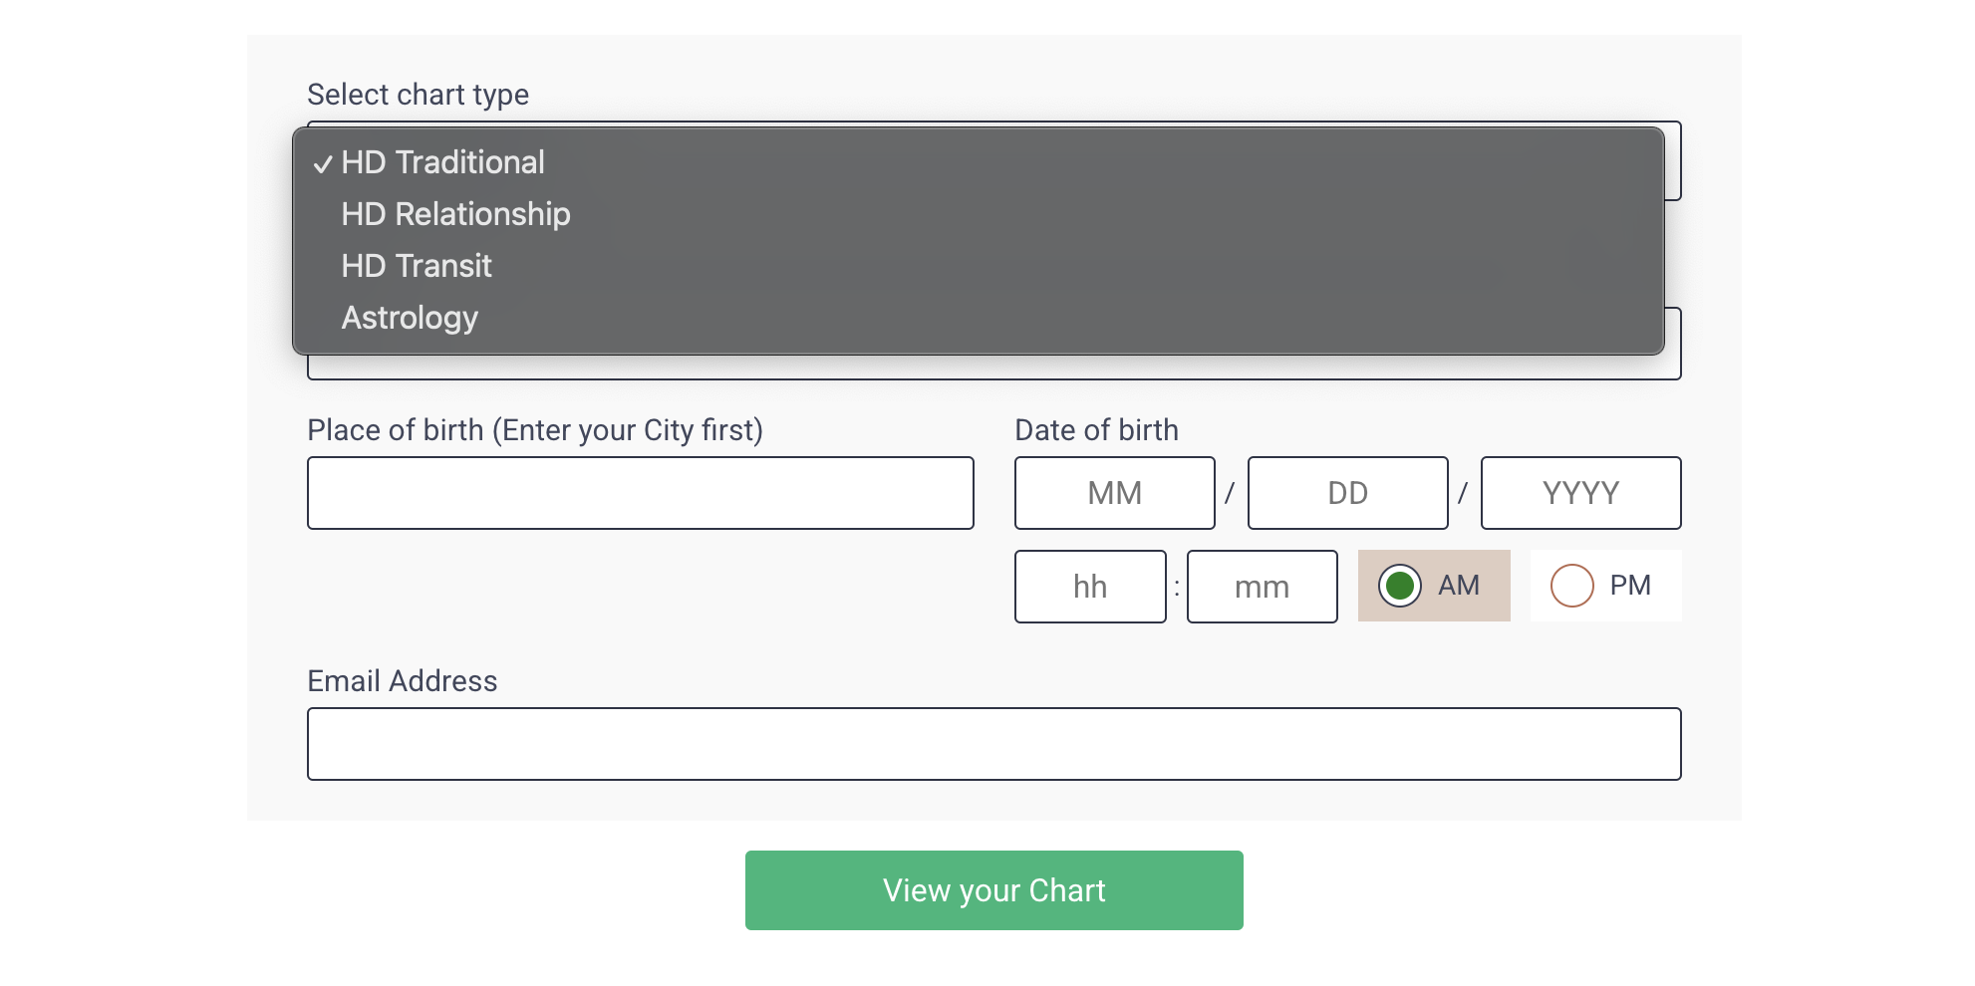Viewport: 1975px width, 986px height.
Task: Click the YYYY year input
Action: click(1581, 493)
